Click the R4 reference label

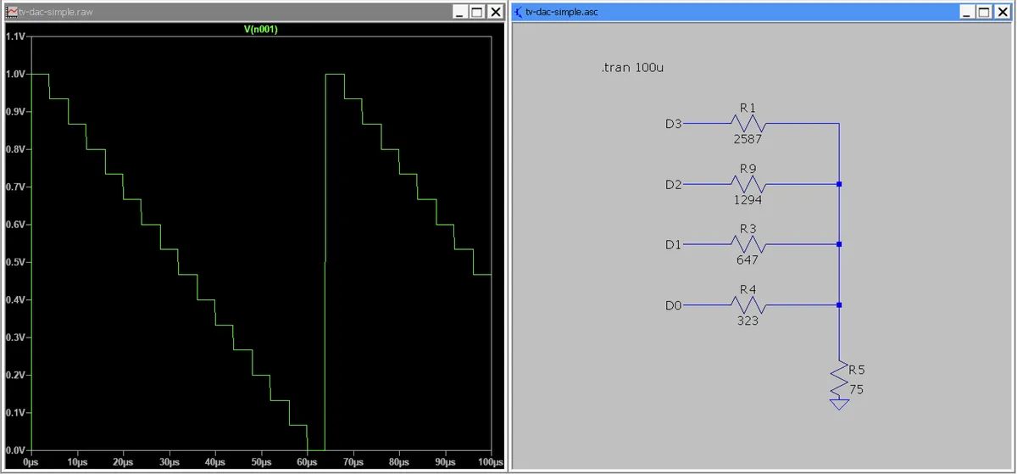pos(747,290)
